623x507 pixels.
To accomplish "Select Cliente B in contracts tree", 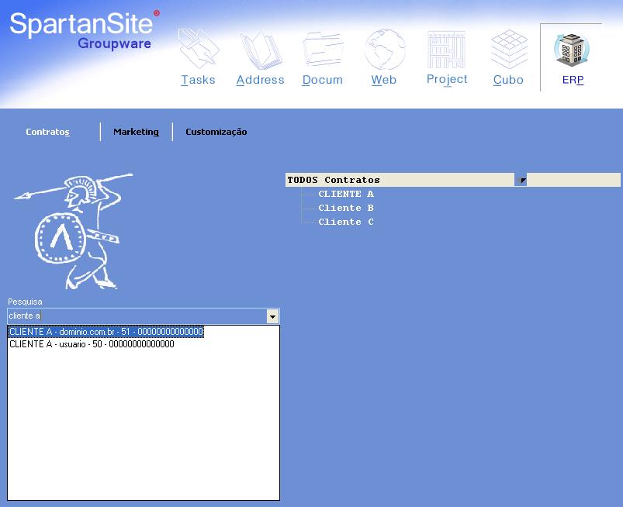I will click(346, 208).
